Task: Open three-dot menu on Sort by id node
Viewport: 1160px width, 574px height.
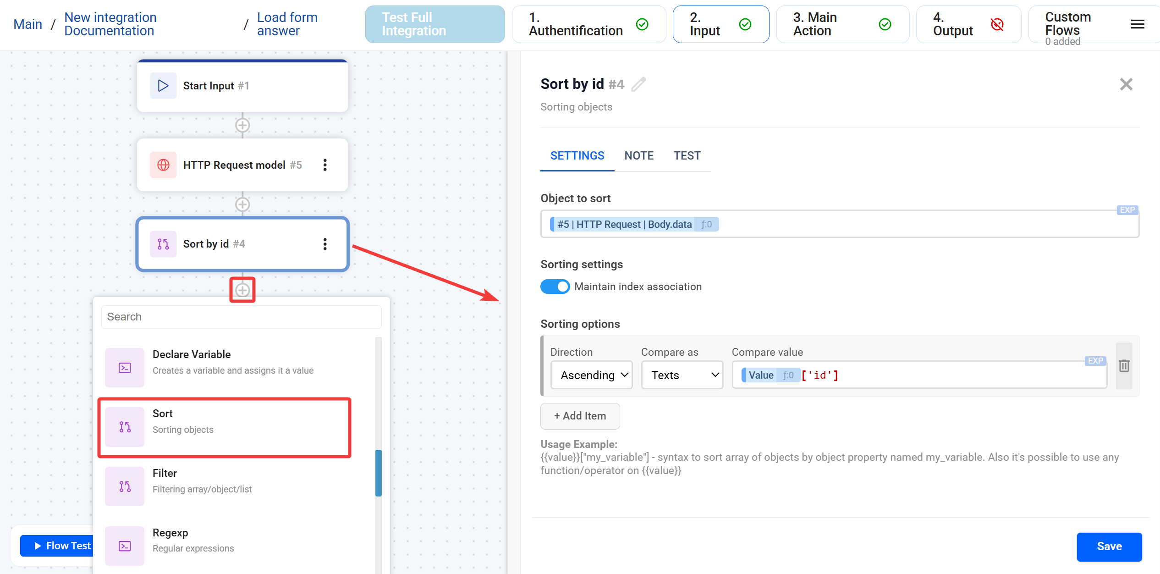Action: tap(325, 244)
